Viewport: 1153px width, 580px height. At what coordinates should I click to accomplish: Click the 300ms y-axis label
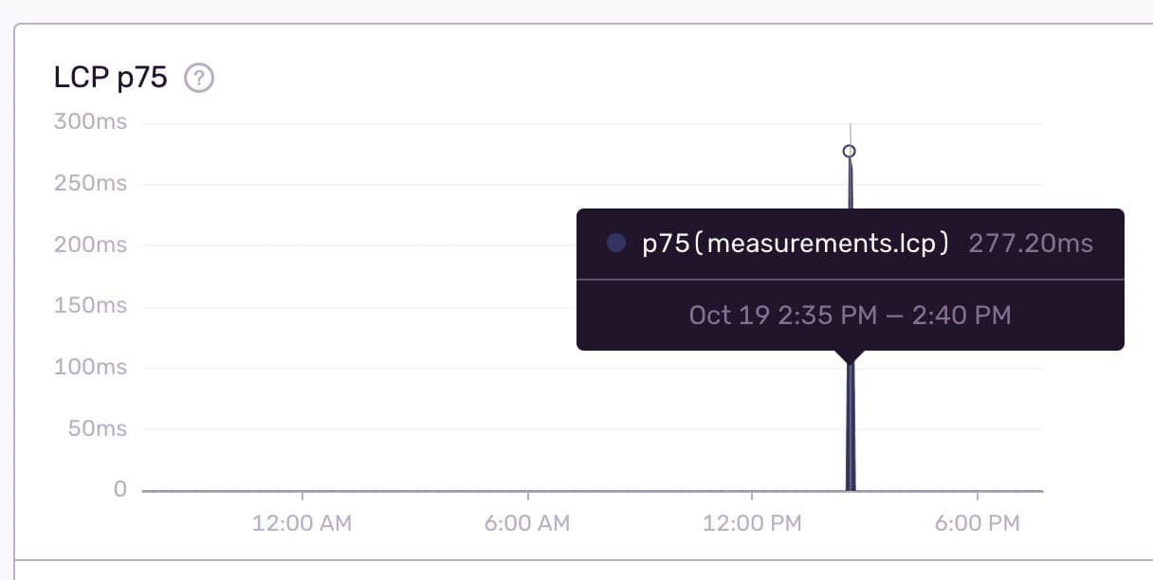click(x=91, y=122)
